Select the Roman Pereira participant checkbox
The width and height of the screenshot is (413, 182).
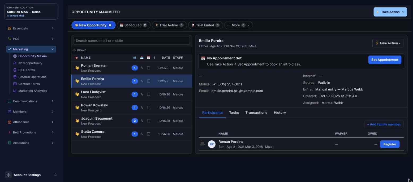tap(203, 144)
